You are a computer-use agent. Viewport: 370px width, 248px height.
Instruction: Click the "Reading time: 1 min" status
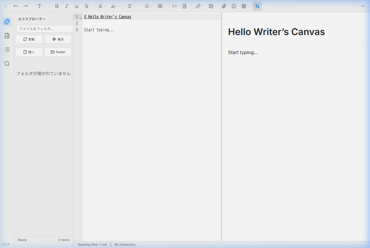pos(92,244)
